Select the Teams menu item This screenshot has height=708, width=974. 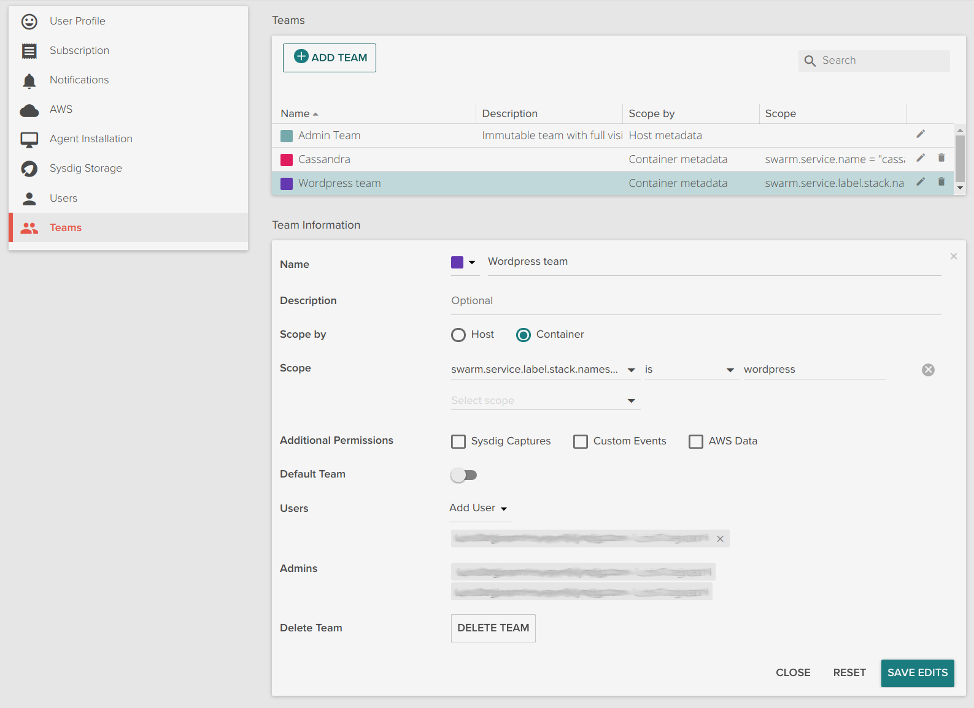click(128, 228)
